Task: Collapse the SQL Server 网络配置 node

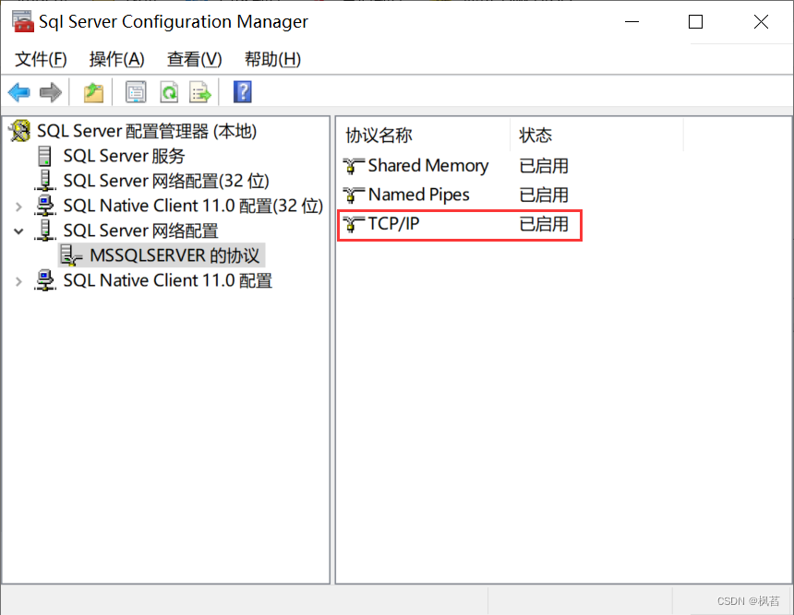Action: tap(18, 231)
